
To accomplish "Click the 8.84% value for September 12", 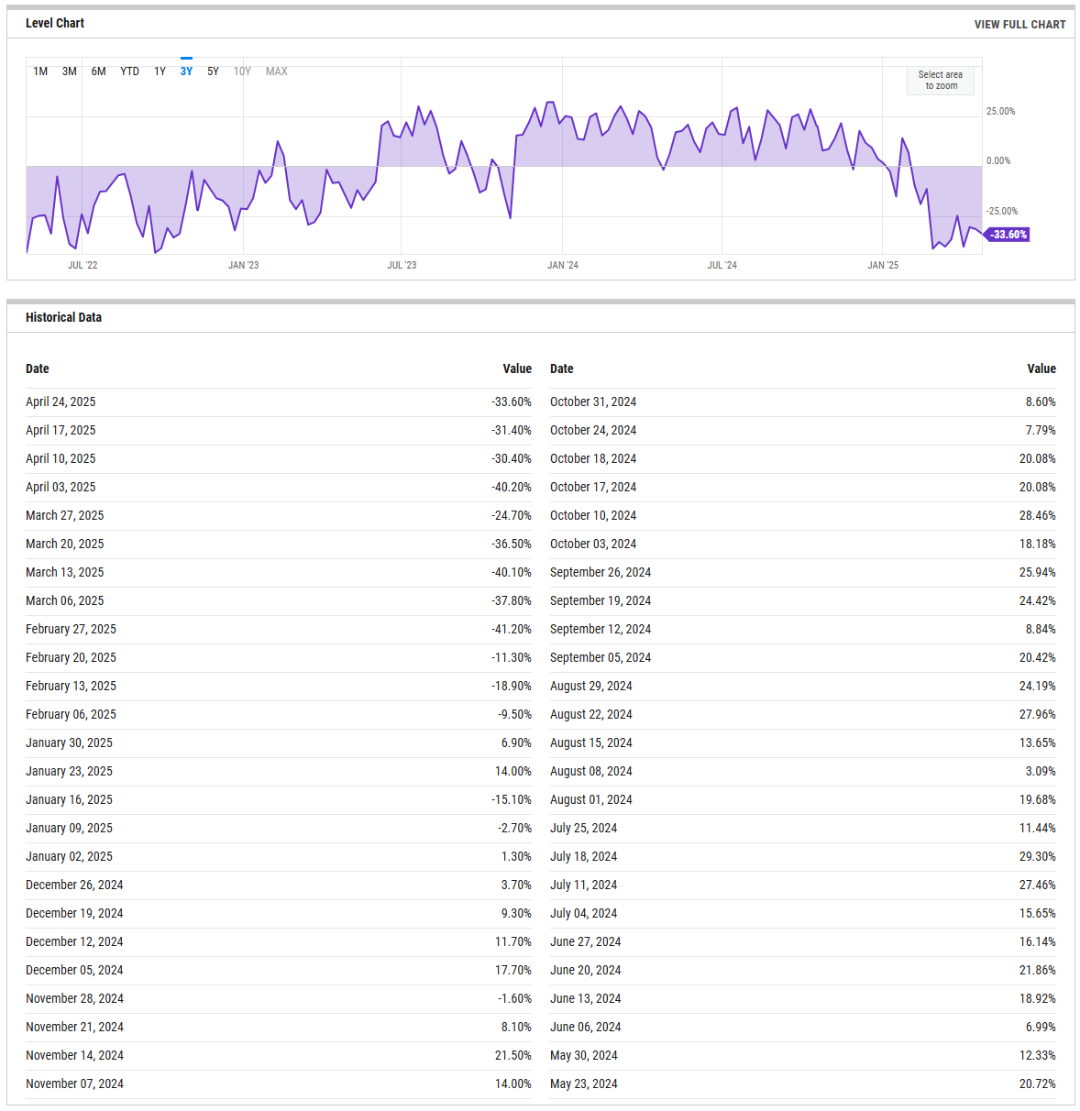I will (1041, 629).
